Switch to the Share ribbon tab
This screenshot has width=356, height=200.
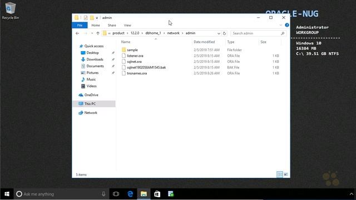point(112,25)
